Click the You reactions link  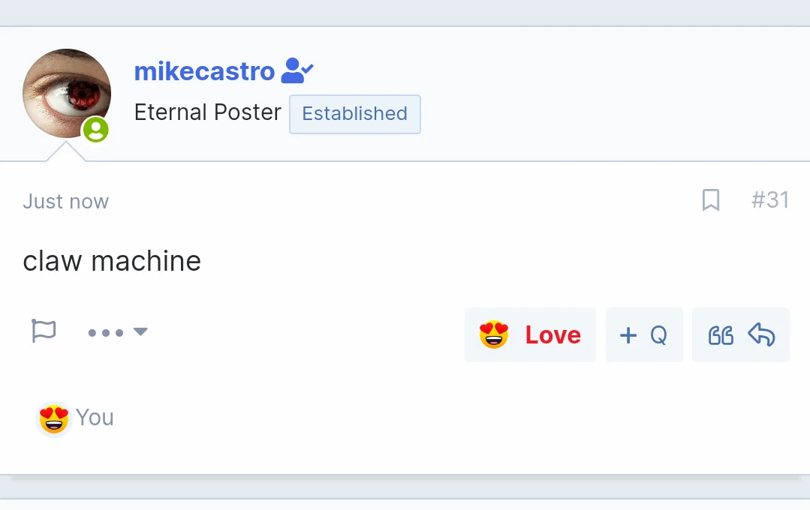tap(95, 418)
